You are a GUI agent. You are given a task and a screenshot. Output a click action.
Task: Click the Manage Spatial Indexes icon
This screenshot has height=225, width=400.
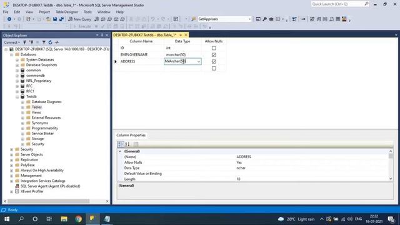coord(344,19)
